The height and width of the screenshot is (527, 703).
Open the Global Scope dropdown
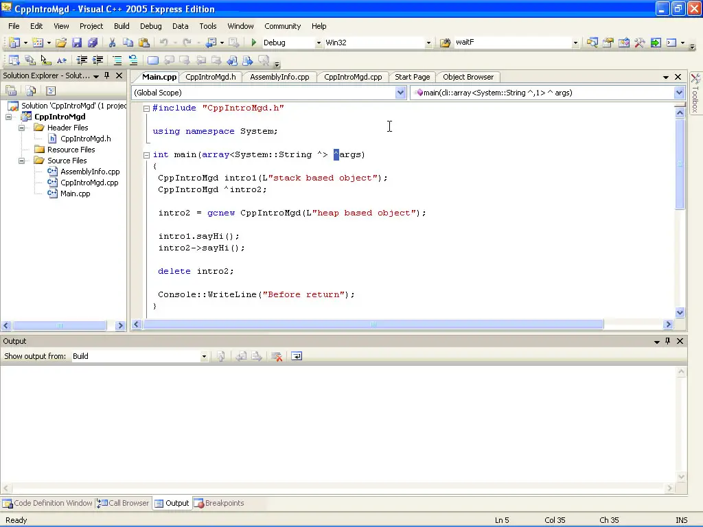[400, 93]
